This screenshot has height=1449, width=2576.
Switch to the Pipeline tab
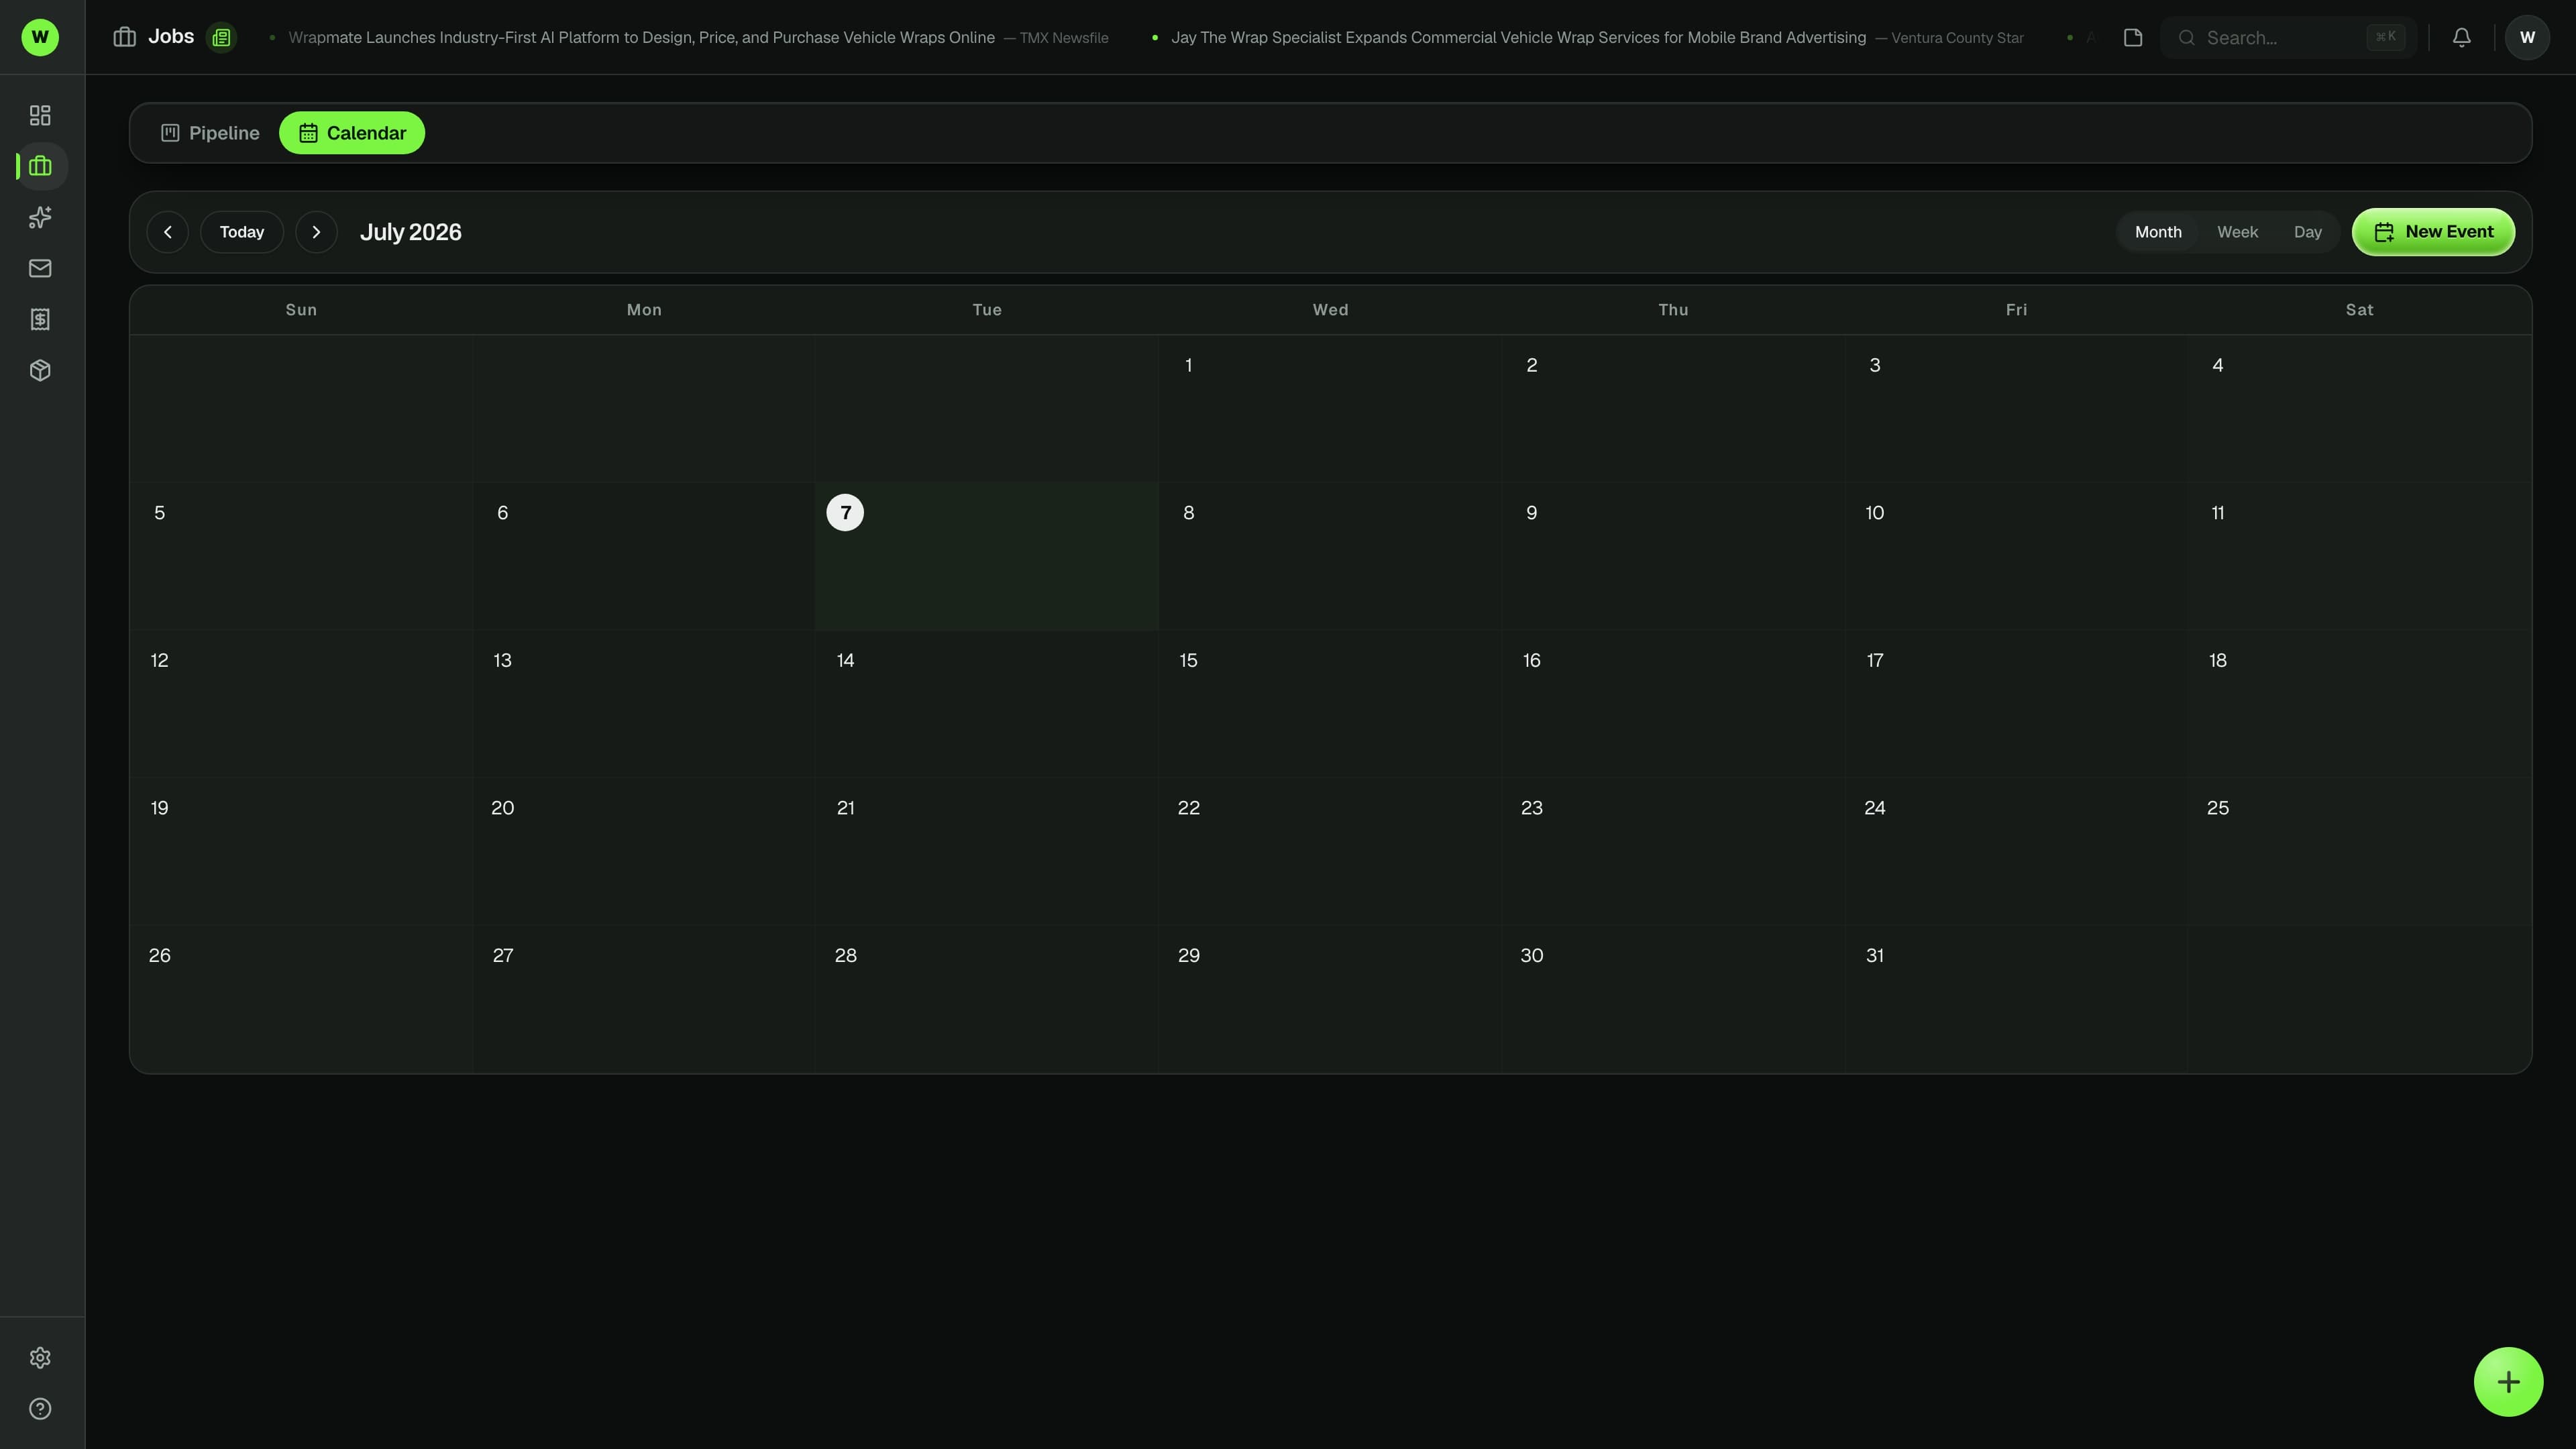click(210, 133)
